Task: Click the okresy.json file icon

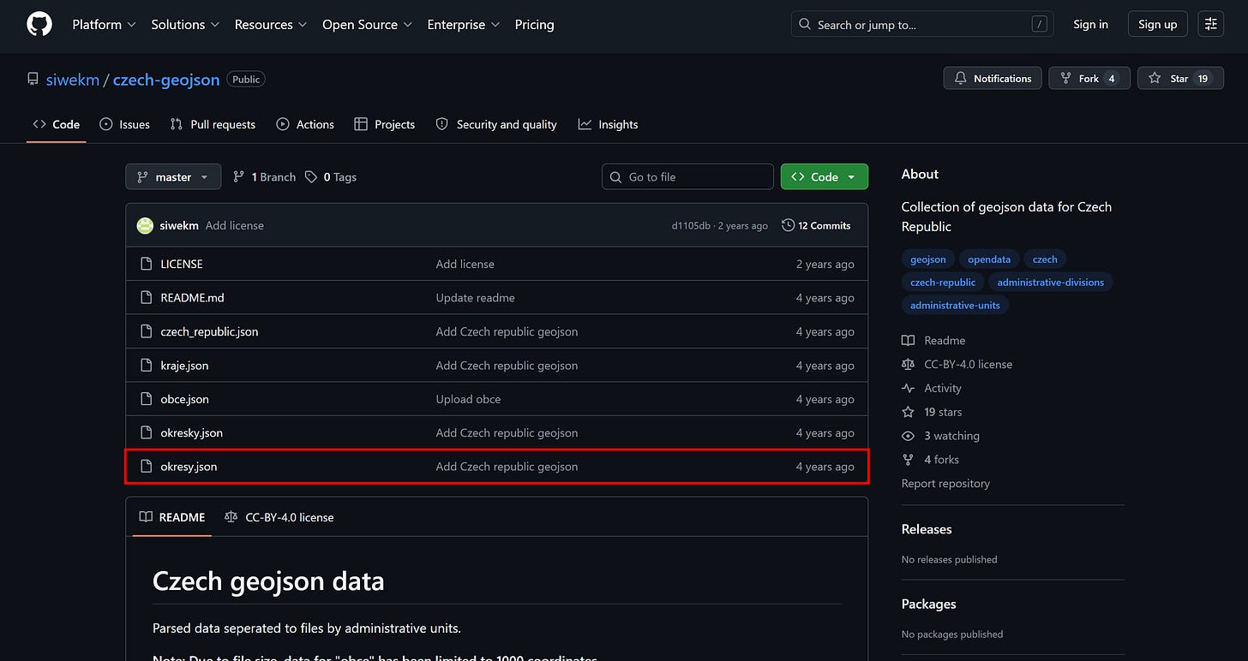Action: tap(146, 467)
